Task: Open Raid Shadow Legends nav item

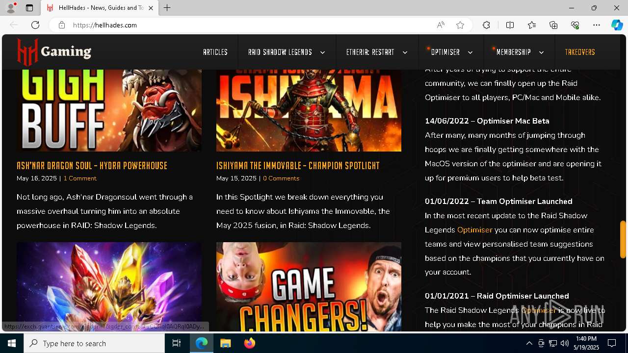Action: point(280,52)
